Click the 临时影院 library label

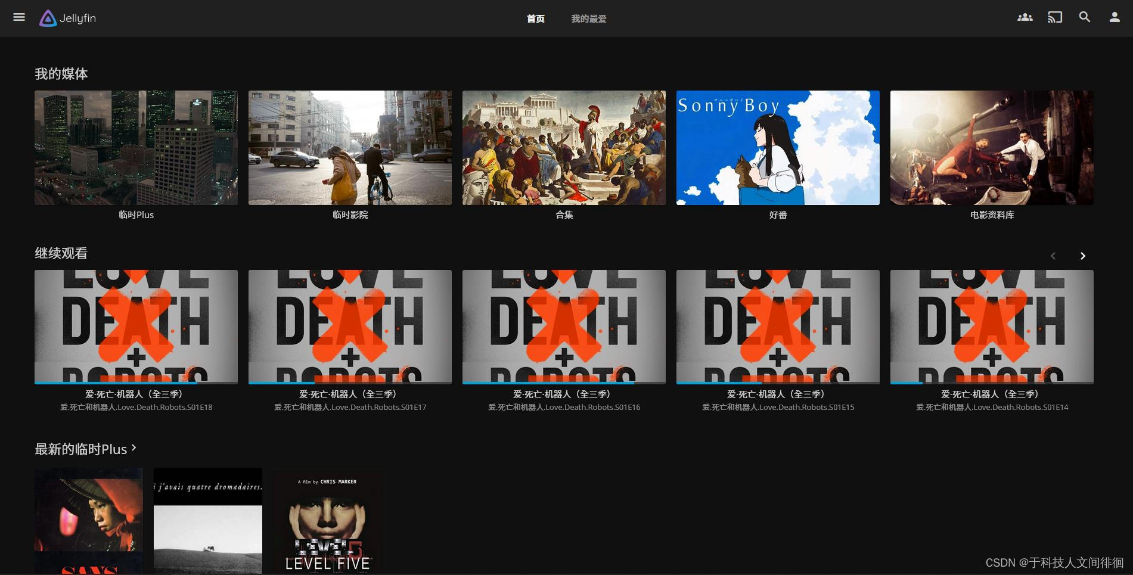click(350, 215)
